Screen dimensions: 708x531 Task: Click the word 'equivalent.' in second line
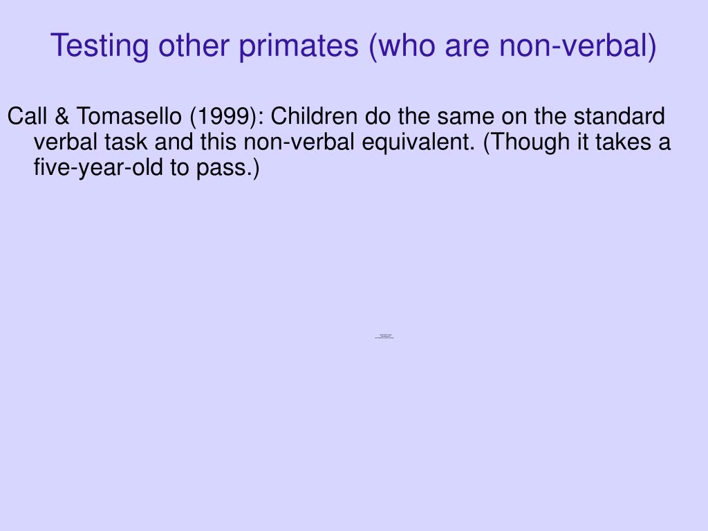(x=418, y=142)
